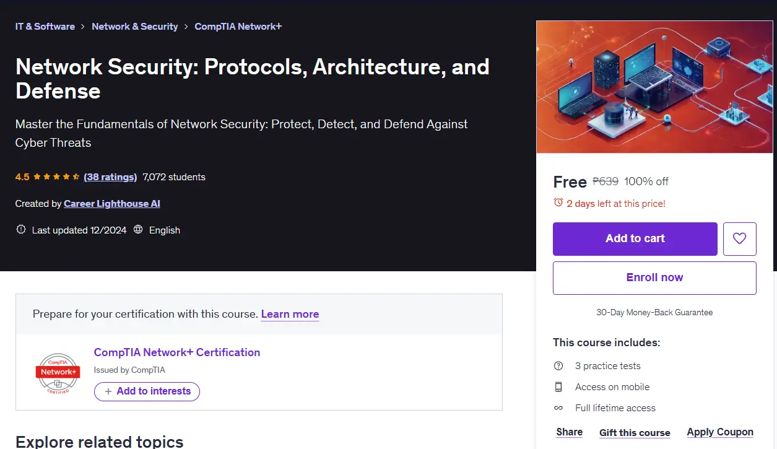Click '3 practice tests' text
This screenshot has width=777, height=449.
click(x=608, y=366)
